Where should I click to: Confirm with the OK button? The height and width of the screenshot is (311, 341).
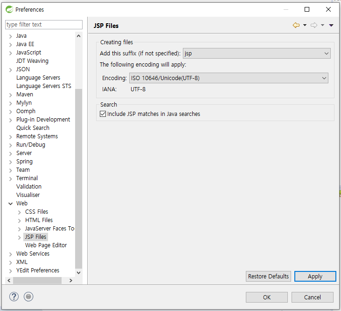coord(267,297)
